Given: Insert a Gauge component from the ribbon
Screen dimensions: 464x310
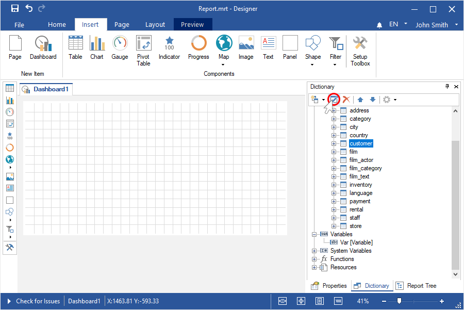Looking at the screenshot, I should pos(120,47).
